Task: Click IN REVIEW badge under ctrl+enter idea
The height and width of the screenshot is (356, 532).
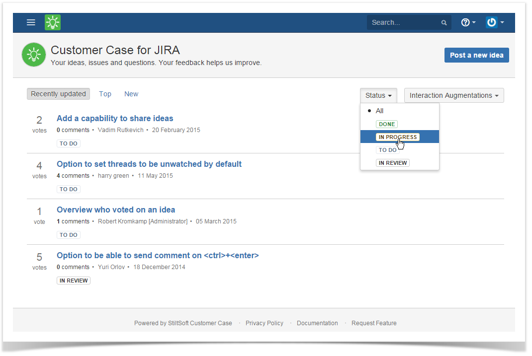Action: (74, 281)
